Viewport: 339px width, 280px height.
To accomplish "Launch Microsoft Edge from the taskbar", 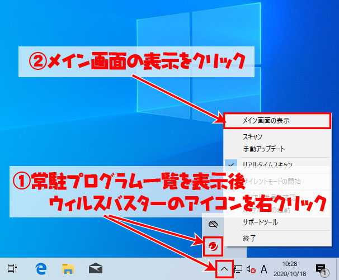I will (41, 269).
